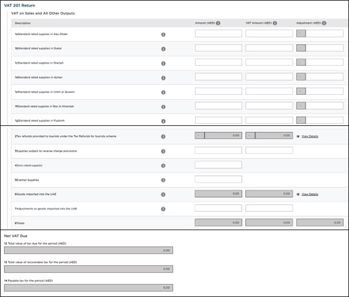
Task: Toggle minus sign on Ajman adjustment
Action: click(301, 77)
